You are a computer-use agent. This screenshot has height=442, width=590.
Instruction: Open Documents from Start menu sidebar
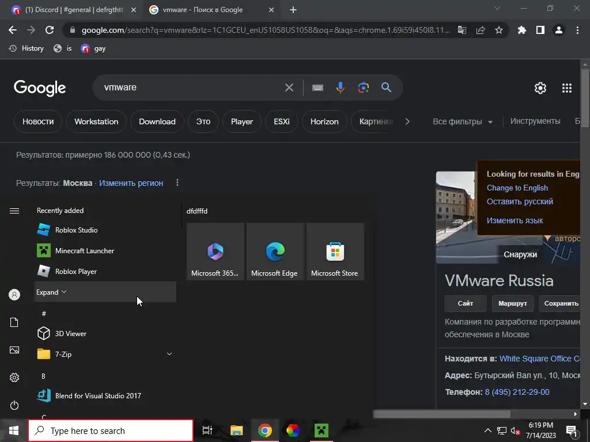coord(14,322)
